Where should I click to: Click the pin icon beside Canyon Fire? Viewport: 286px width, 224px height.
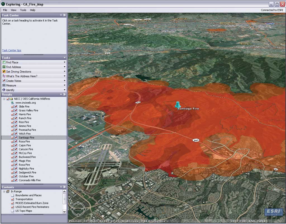tap(16, 149)
